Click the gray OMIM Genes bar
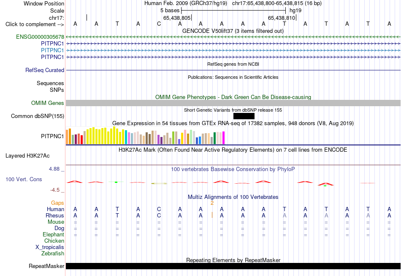 pyautogui.click(x=233, y=103)
